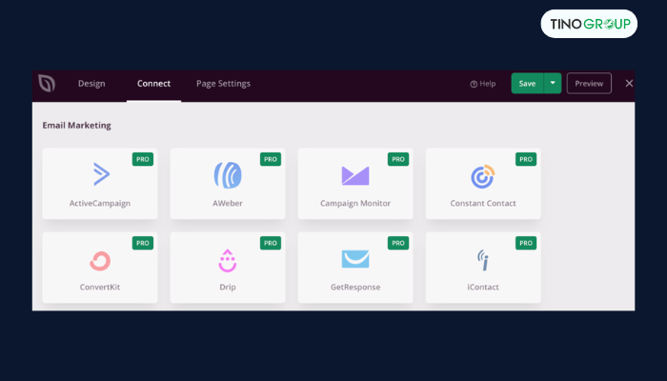Click PRO badge on Drip card
Image resolution: width=667 pixels, height=381 pixels.
click(x=271, y=243)
